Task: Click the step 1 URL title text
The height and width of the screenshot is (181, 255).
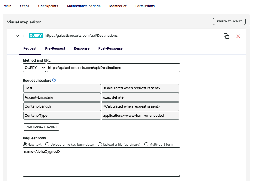Action: pyautogui.click(x=81, y=36)
